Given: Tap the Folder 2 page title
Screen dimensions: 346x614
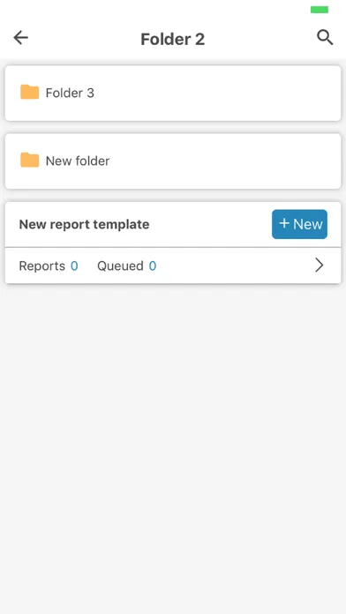Looking at the screenshot, I should 173,39.
